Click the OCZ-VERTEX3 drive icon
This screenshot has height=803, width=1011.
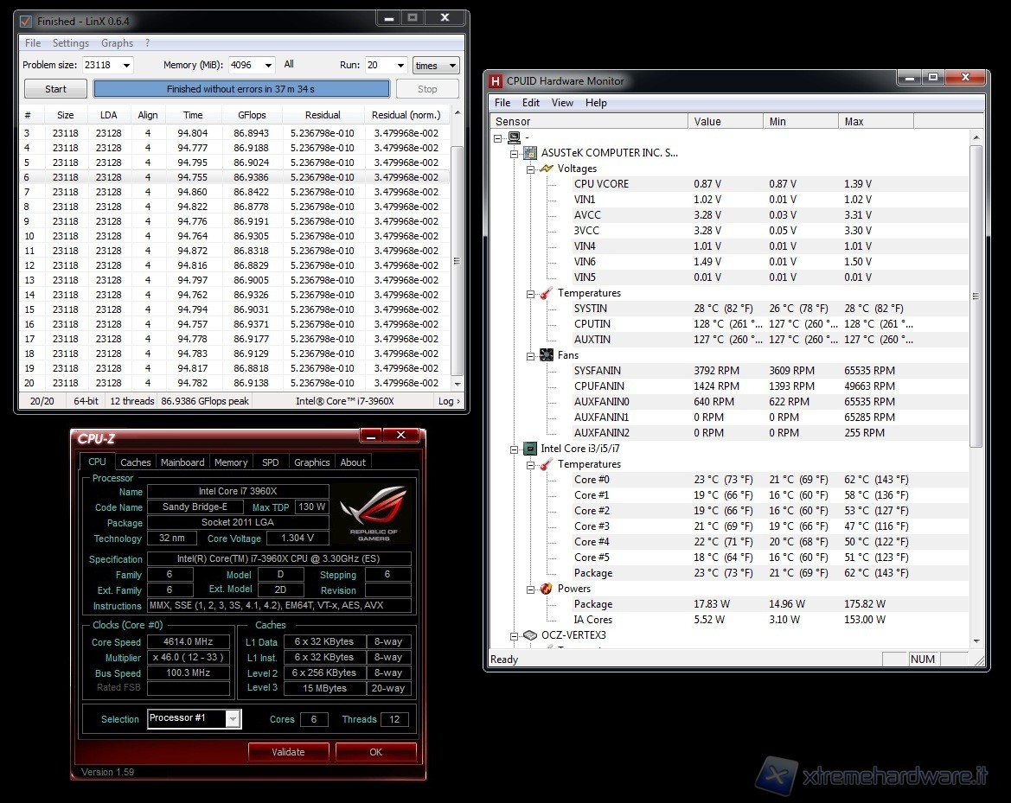point(529,635)
